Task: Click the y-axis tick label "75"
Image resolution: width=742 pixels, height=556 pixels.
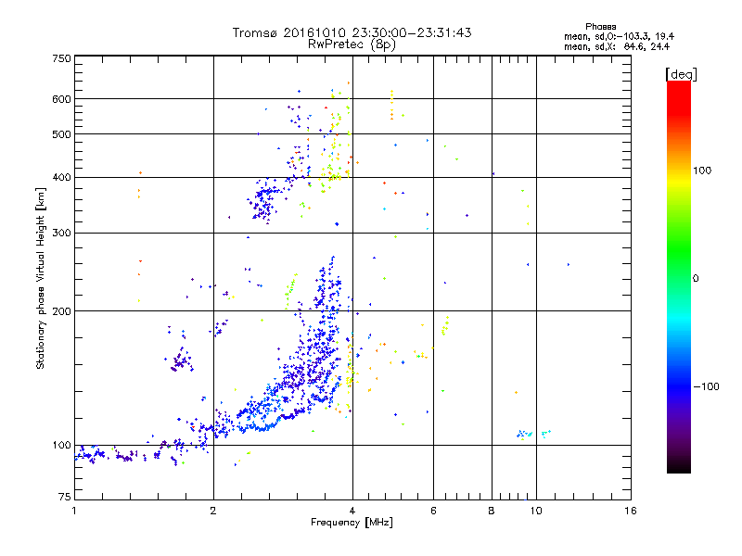Action: pyautogui.click(x=65, y=497)
